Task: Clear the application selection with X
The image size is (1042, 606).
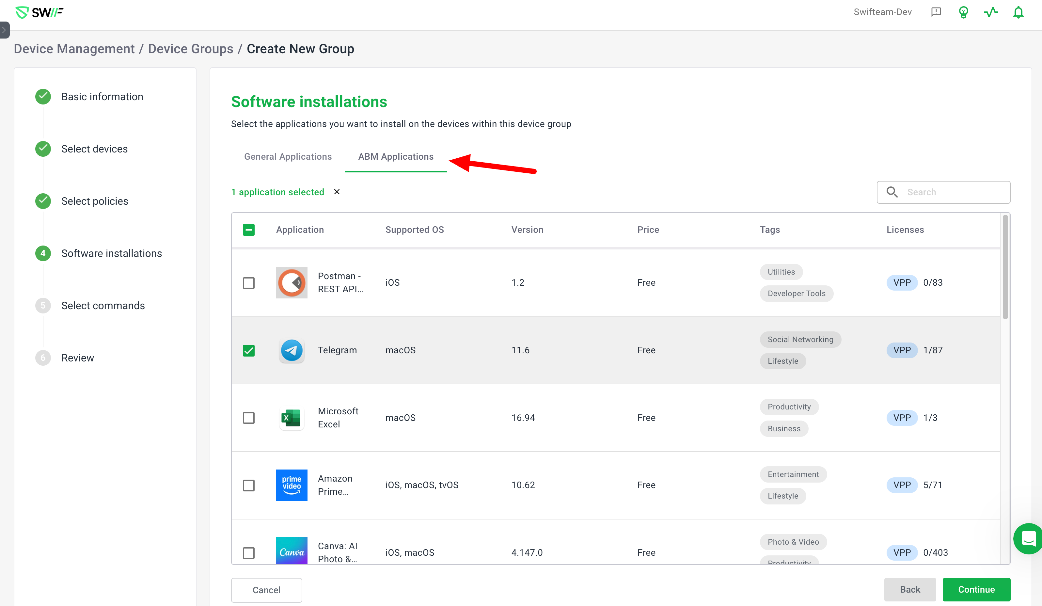Action: pyautogui.click(x=337, y=192)
